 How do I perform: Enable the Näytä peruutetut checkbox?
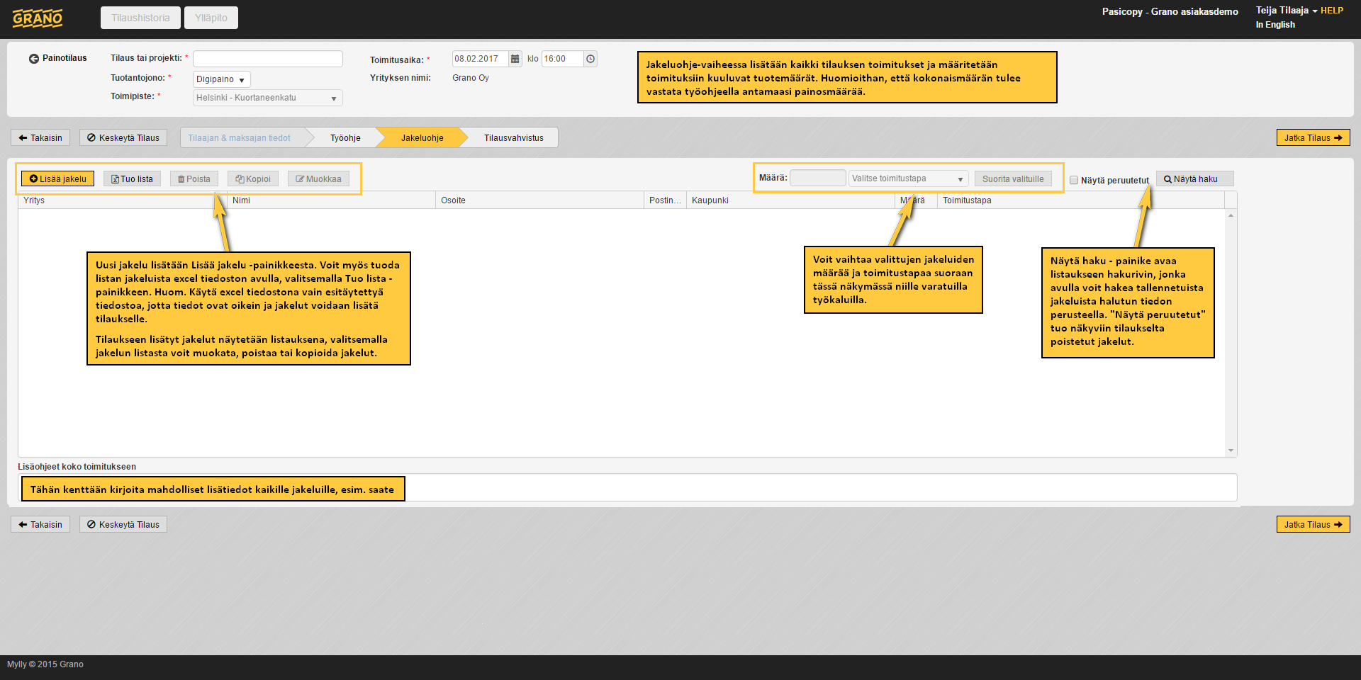coord(1074,180)
